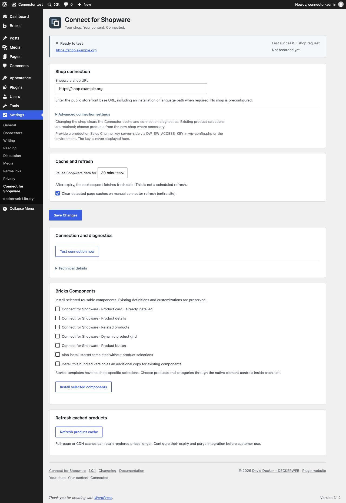Click the Dashboard gauge icon
Viewport: 346px width, 503px height.
[5, 17]
